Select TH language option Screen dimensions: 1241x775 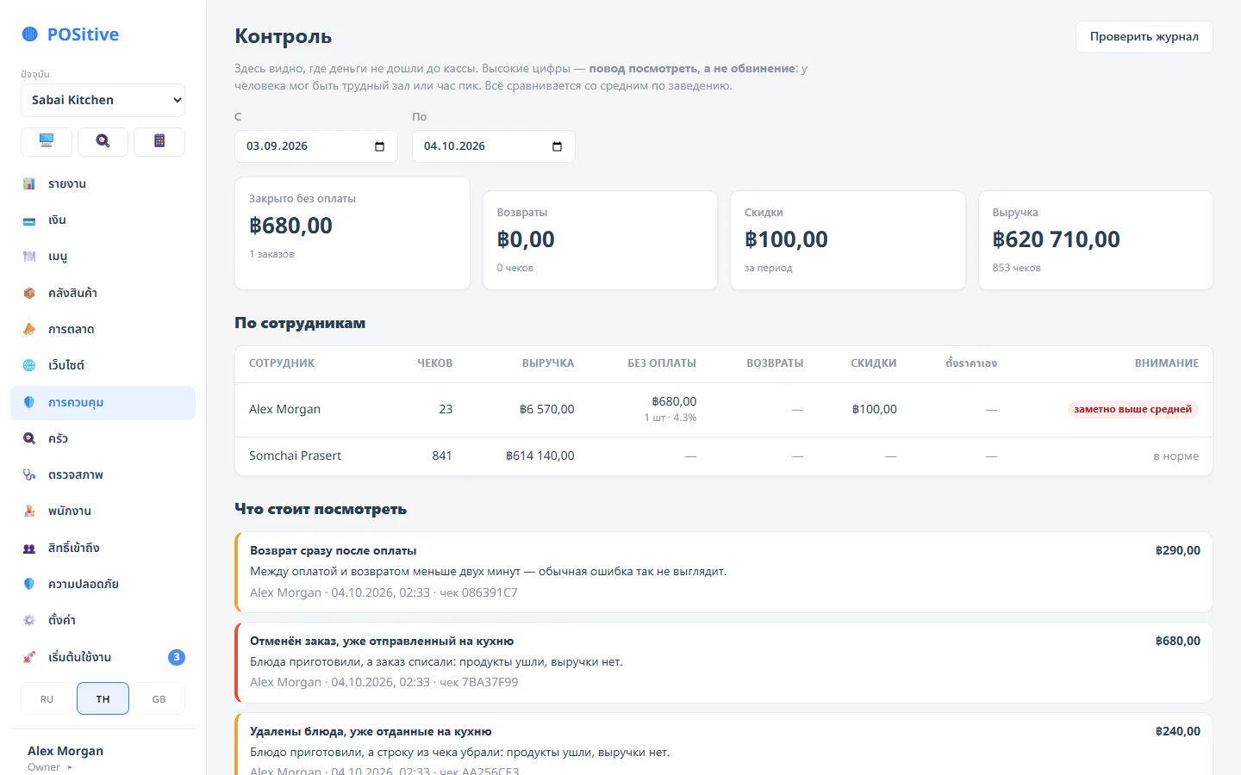(x=103, y=698)
